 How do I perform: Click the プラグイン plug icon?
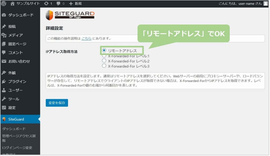tap(4, 81)
